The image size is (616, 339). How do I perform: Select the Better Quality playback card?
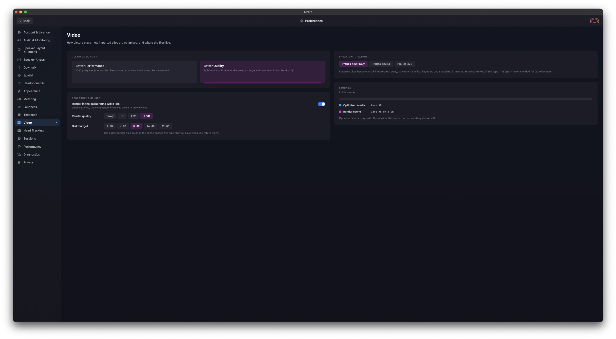click(x=262, y=72)
